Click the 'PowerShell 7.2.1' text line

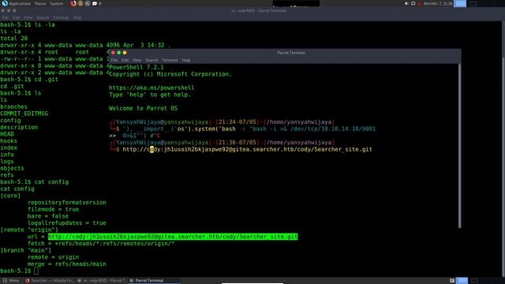pyautogui.click(x=137, y=67)
